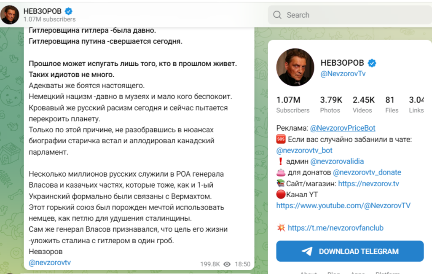Click the books icon next to Сайт/магазин

point(281,183)
